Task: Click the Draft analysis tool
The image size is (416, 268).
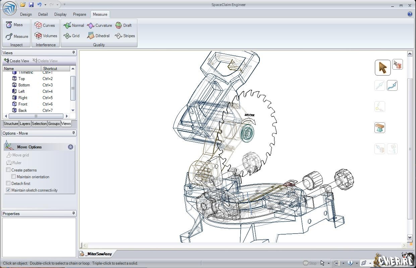Action: click(123, 25)
